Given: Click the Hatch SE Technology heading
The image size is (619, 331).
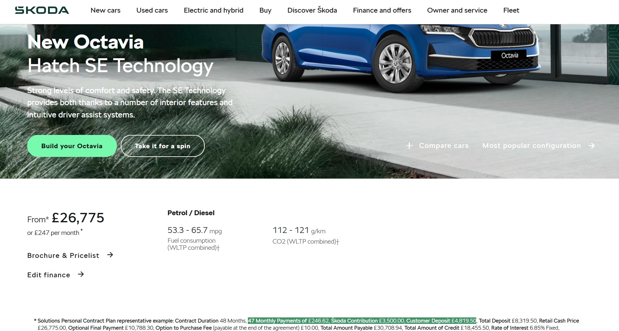Looking at the screenshot, I should coord(120,66).
